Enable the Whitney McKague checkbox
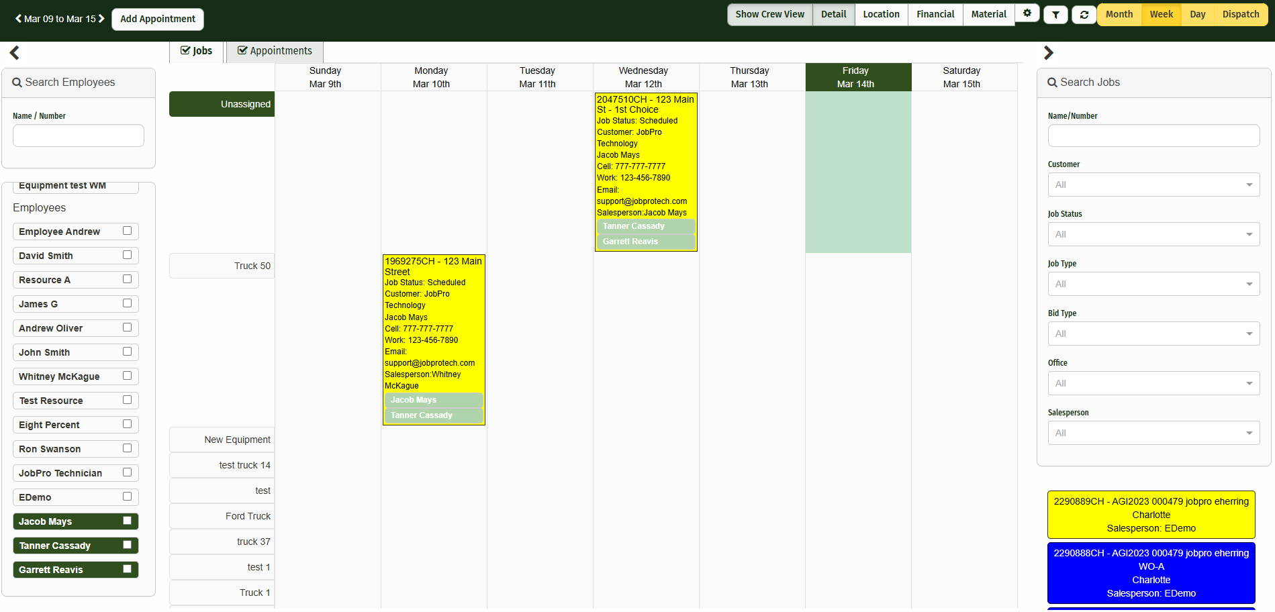Viewport: 1275px width, 612px height. click(x=127, y=376)
